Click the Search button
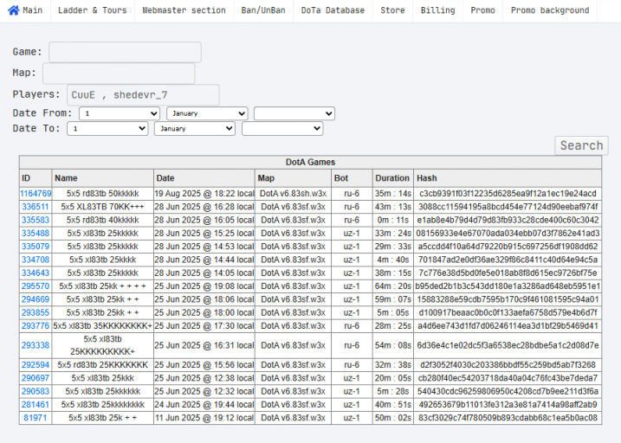Image resolution: width=621 pixels, height=443 pixels. (581, 145)
